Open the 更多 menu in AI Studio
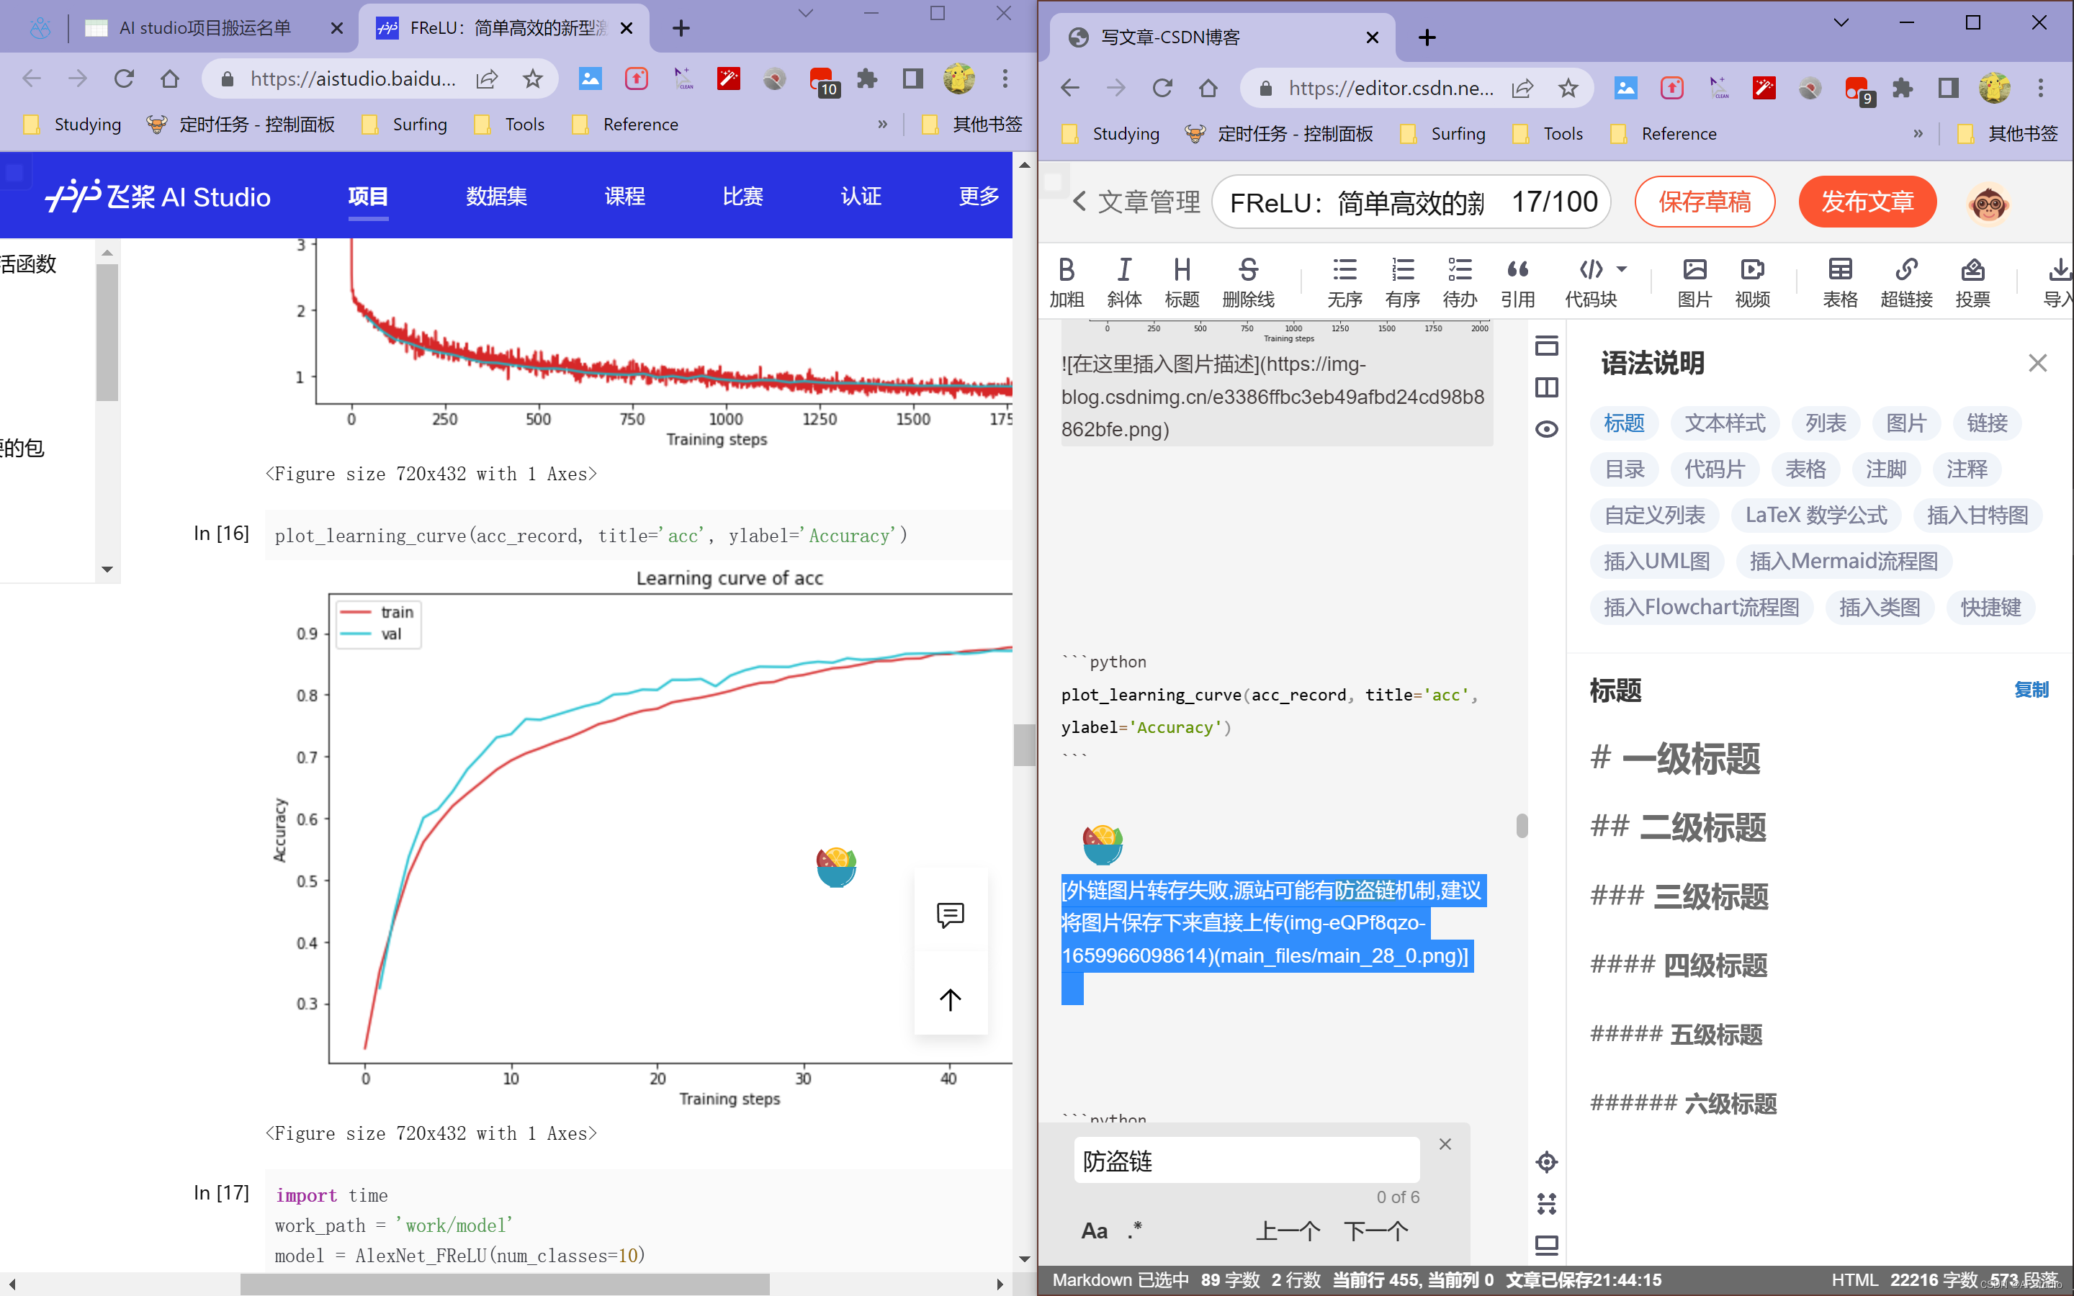The height and width of the screenshot is (1296, 2074). (978, 197)
